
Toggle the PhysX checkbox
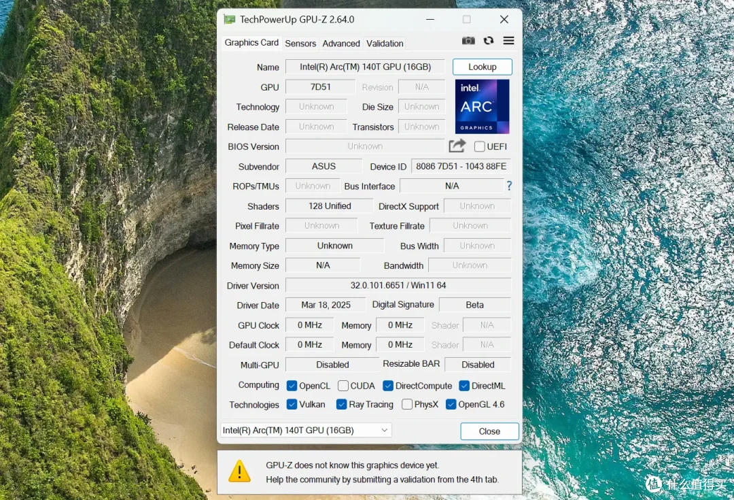click(x=407, y=404)
